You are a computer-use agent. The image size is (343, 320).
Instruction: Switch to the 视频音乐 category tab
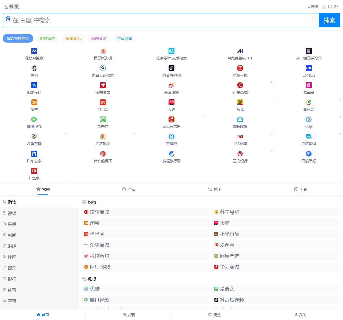point(73,38)
